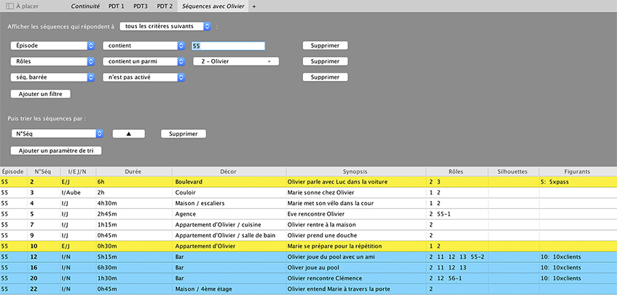Screen dimensions: 617x295
Task: Open the 'tous les critères suivants' dropdown
Action: tap(165, 26)
